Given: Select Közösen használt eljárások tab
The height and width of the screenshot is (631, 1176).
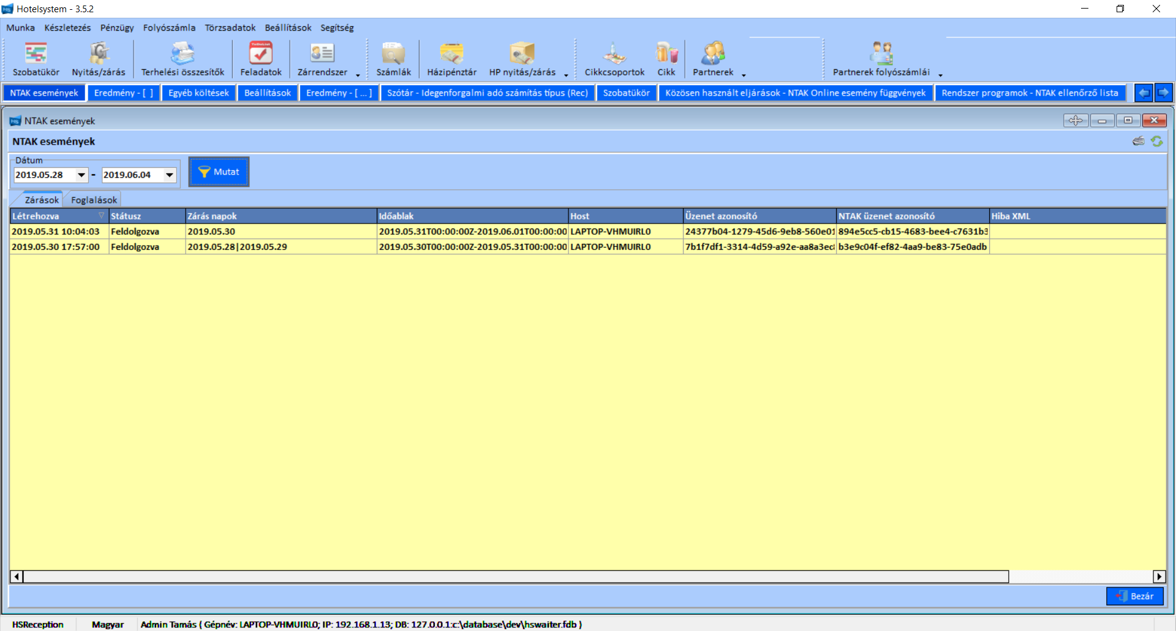Looking at the screenshot, I should 796,93.
